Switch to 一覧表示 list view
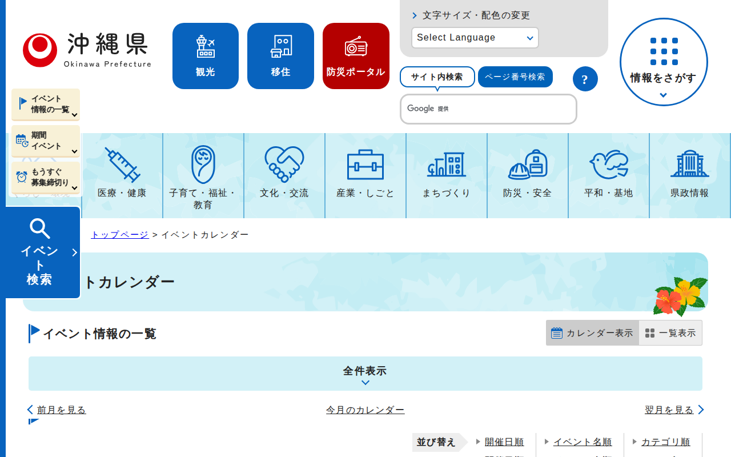The image size is (731, 457). click(670, 333)
